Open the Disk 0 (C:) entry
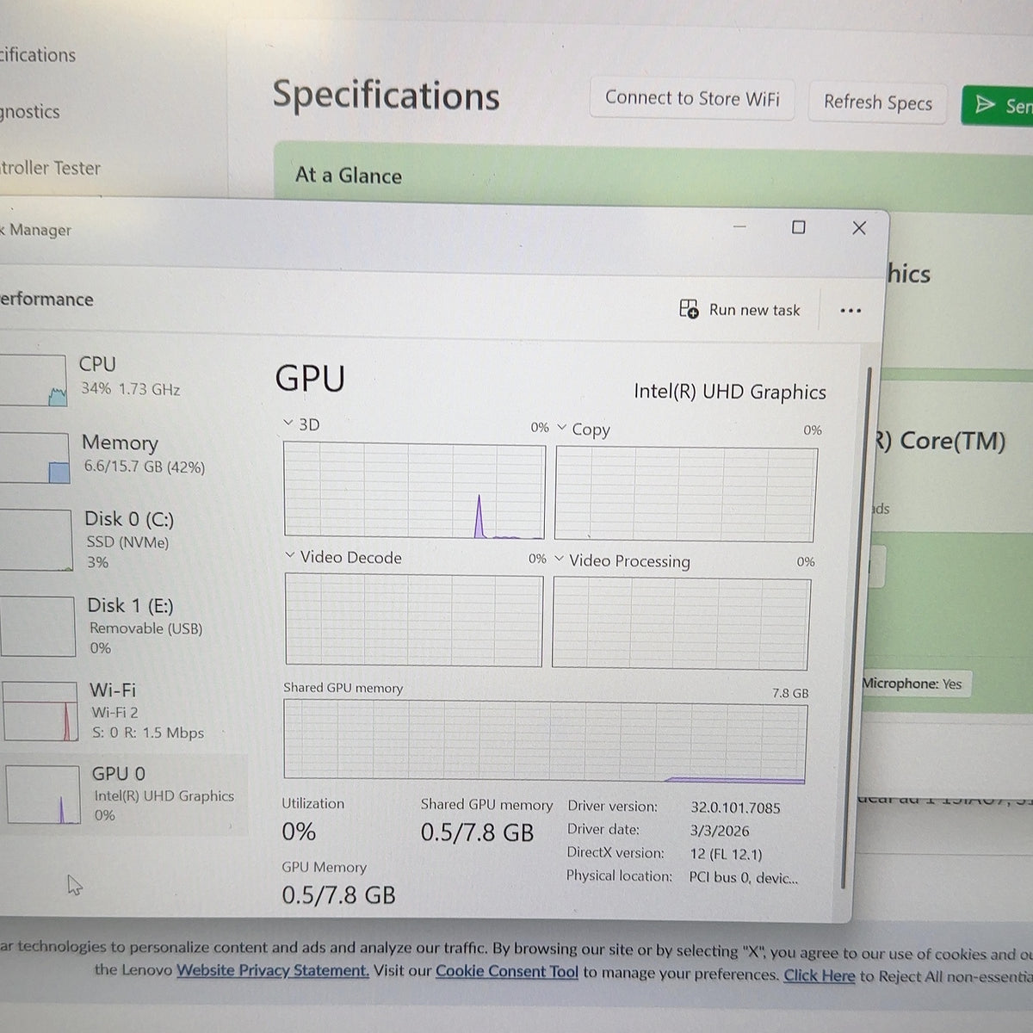 pos(122,540)
